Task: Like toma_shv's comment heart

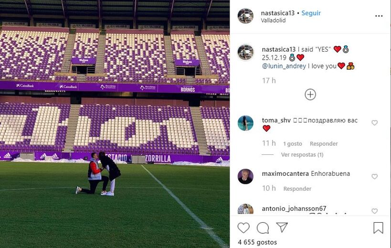Action: point(375,123)
